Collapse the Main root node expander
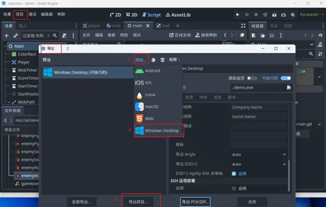Viewport: 326px width, 207px height. pos(5,46)
